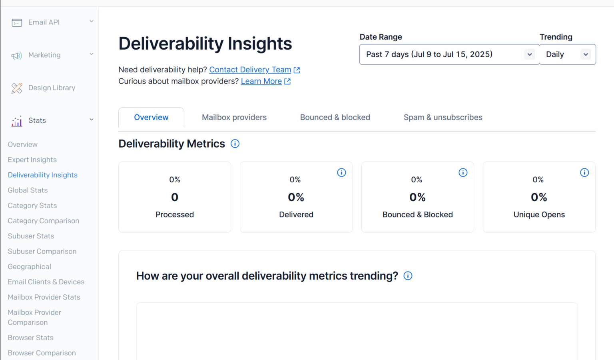The width and height of the screenshot is (614, 360).
Task: Select the Stats bar chart icon
Action: (x=16, y=121)
